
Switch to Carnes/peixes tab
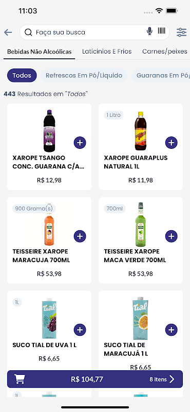pyautogui.click(x=165, y=51)
